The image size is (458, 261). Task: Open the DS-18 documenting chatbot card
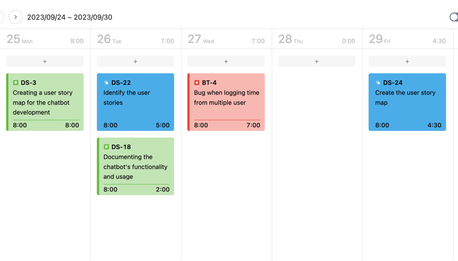135,167
